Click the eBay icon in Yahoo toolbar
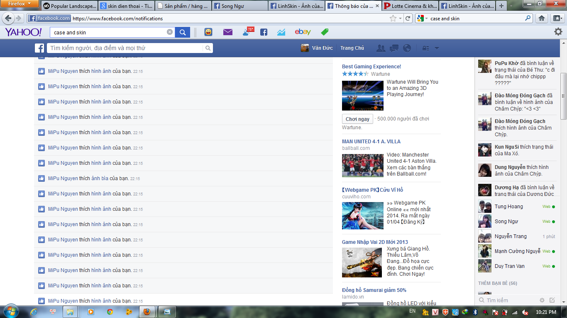 [x=303, y=32]
